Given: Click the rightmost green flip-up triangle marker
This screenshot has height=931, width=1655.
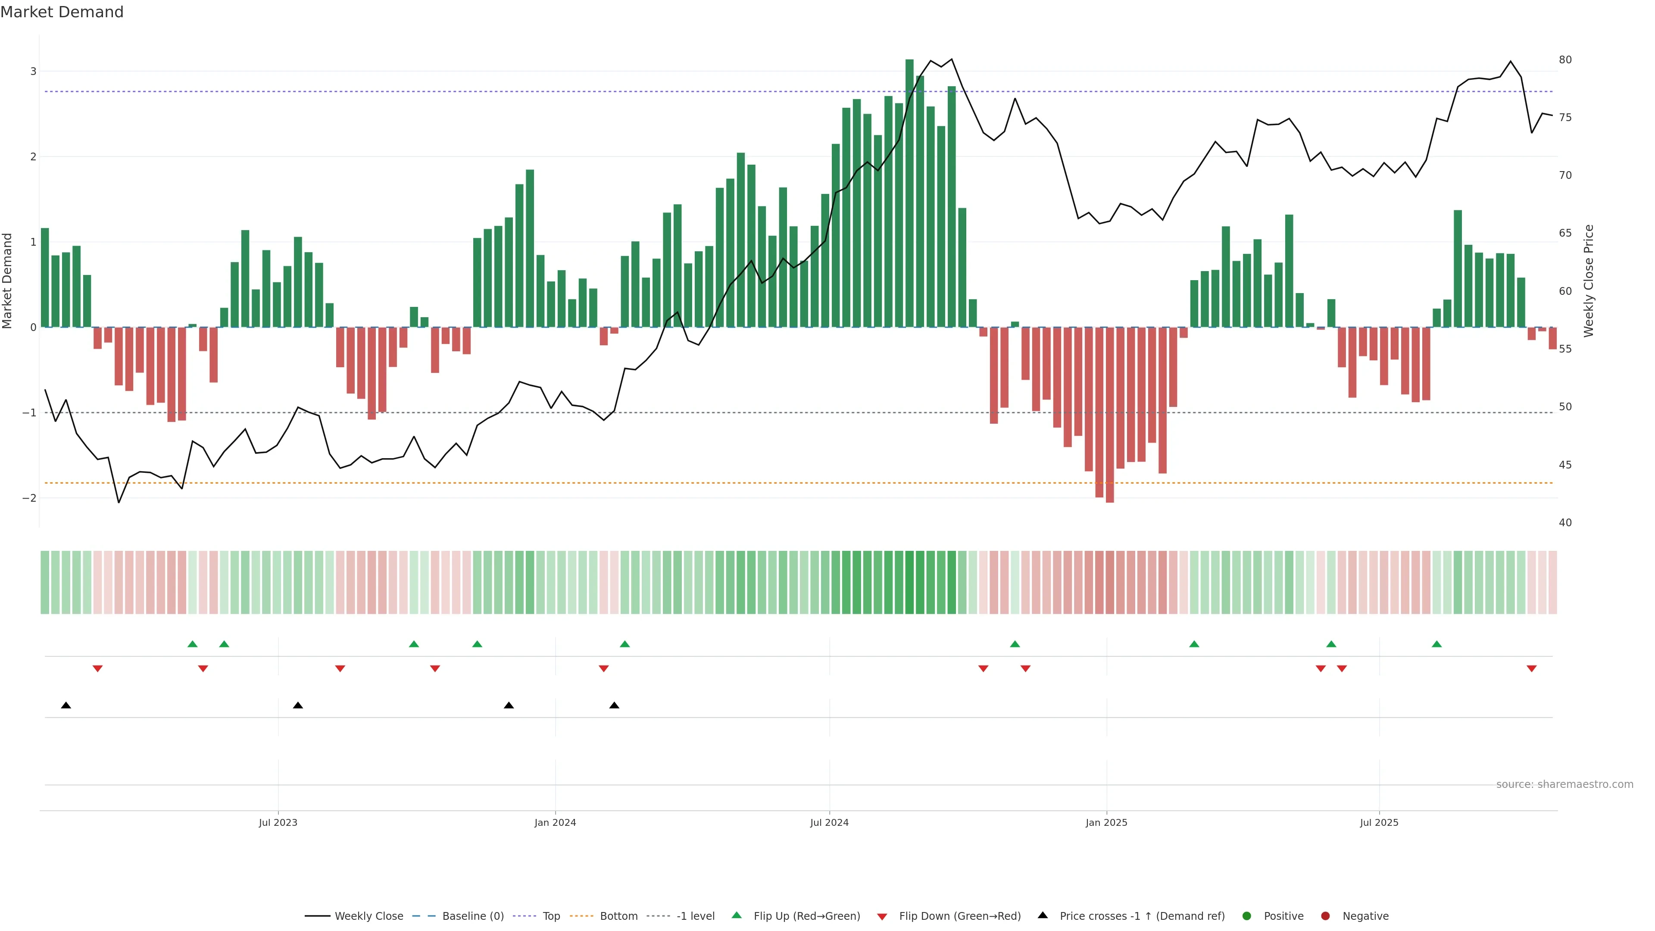Looking at the screenshot, I should [1436, 644].
